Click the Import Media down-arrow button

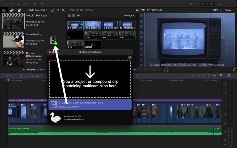[18, 4]
